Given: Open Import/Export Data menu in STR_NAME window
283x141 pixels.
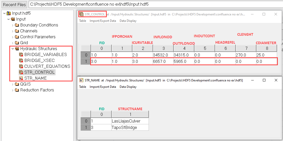Looking at the screenshot, I should [103, 87].
